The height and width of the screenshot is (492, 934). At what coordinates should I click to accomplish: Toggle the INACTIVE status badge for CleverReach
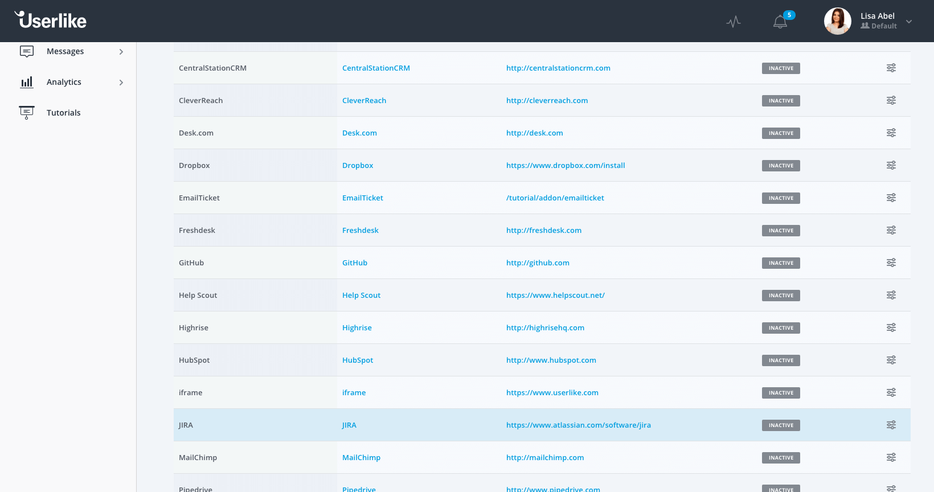coord(781,101)
